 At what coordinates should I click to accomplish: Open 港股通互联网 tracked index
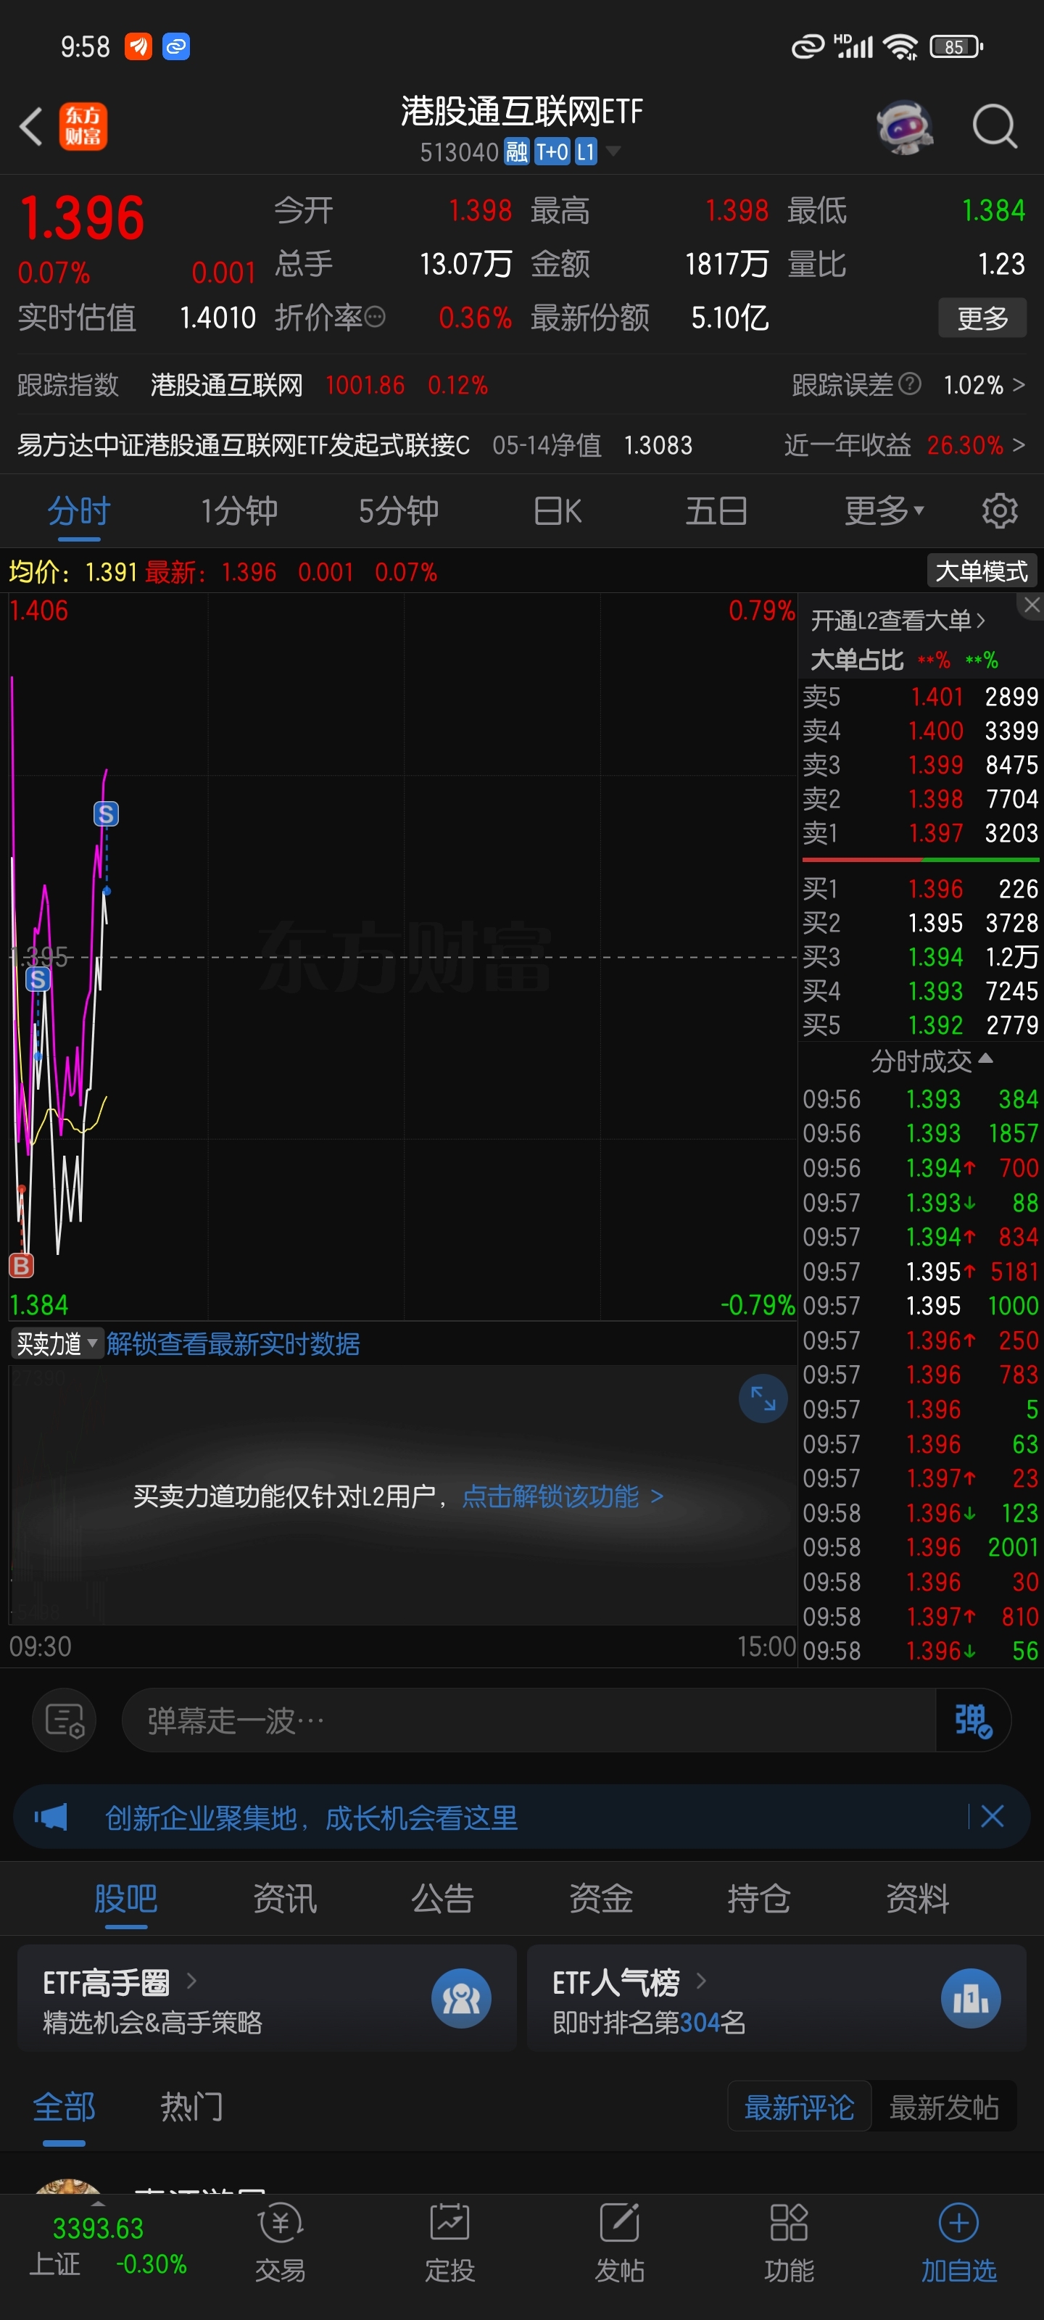(226, 384)
